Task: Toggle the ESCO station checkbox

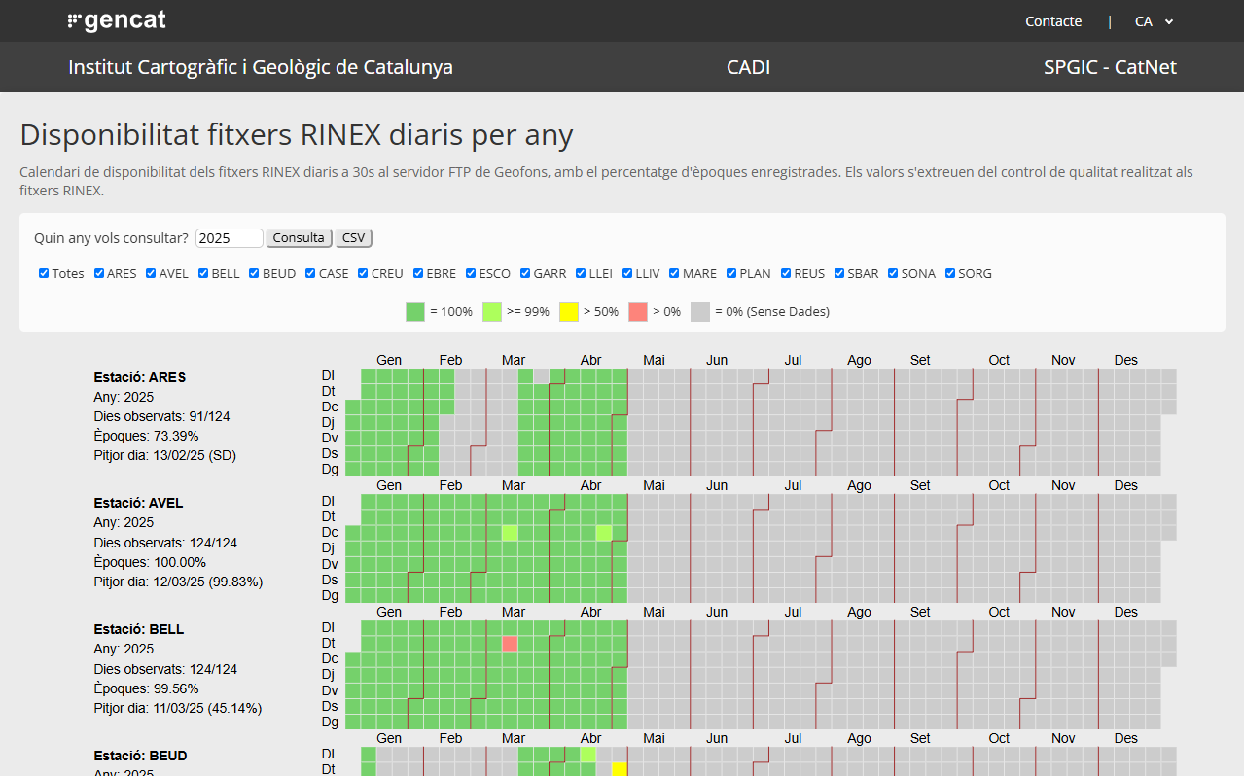Action: [471, 273]
